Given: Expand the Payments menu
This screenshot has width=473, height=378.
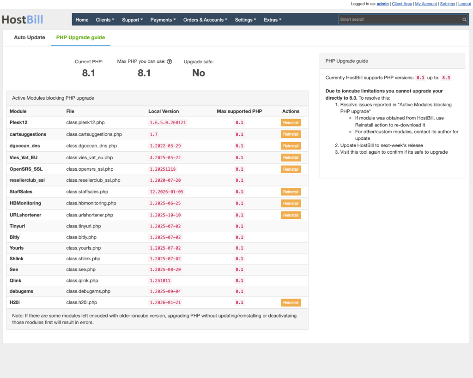Looking at the screenshot, I should pyautogui.click(x=163, y=20).
